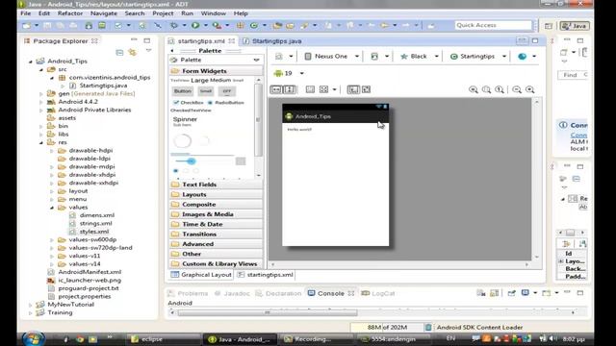Click the palette vertical scrollbar
This screenshot has height=346, width=616.
258,119
